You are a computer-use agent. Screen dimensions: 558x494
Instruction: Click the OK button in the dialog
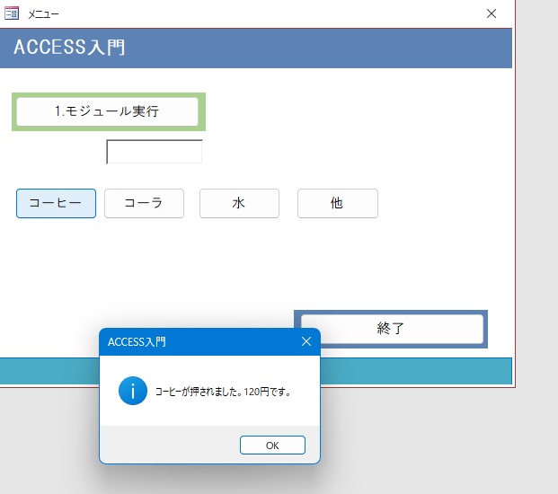(x=272, y=445)
